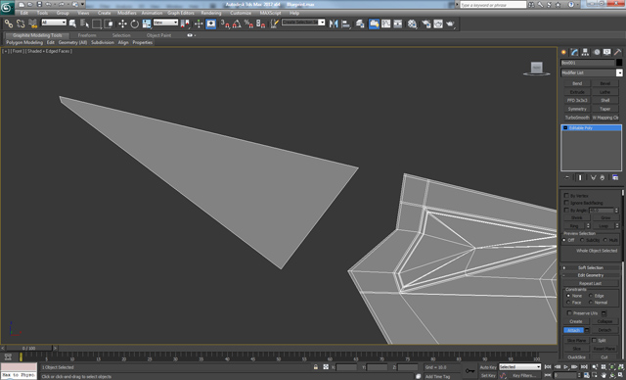
Task: Expand the Soft Selection rollout
Action: tap(591, 267)
